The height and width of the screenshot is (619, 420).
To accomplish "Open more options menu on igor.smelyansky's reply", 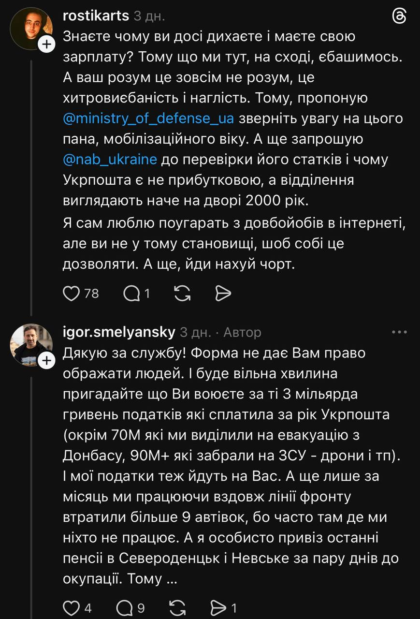I will tap(399, 332).
